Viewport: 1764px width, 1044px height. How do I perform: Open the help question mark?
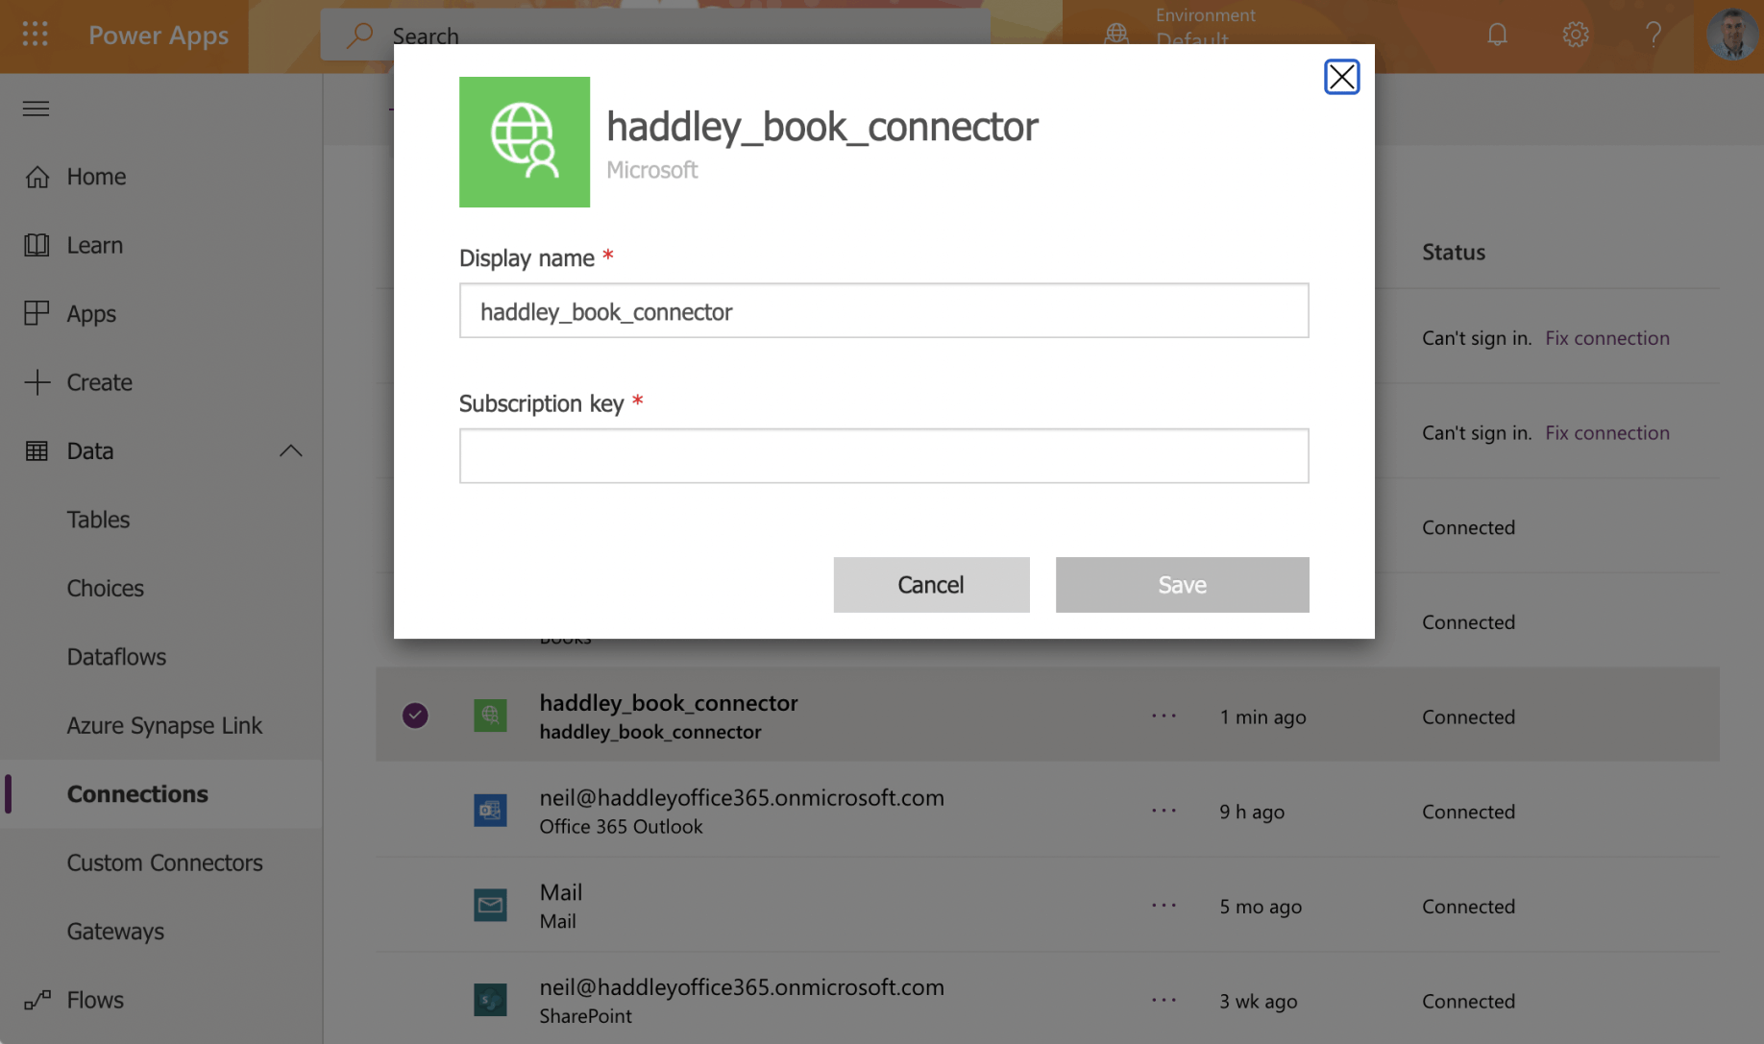pos(1654,35)
